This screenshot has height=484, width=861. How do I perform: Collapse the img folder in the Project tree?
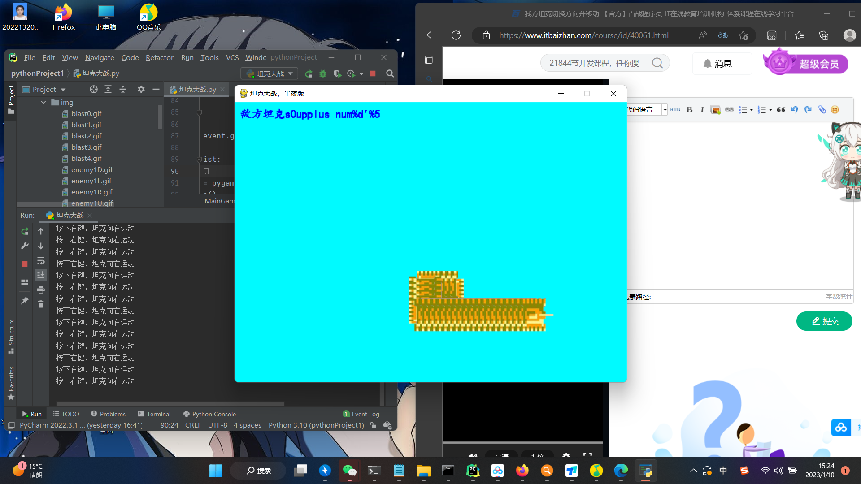tap(43, 103)
